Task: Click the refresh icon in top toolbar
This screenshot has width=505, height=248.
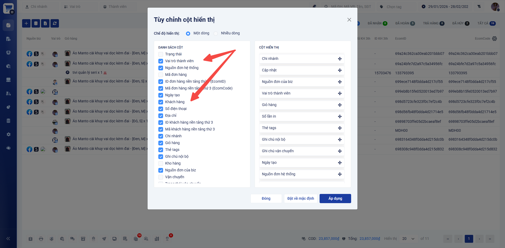Action: pos(55,23)
